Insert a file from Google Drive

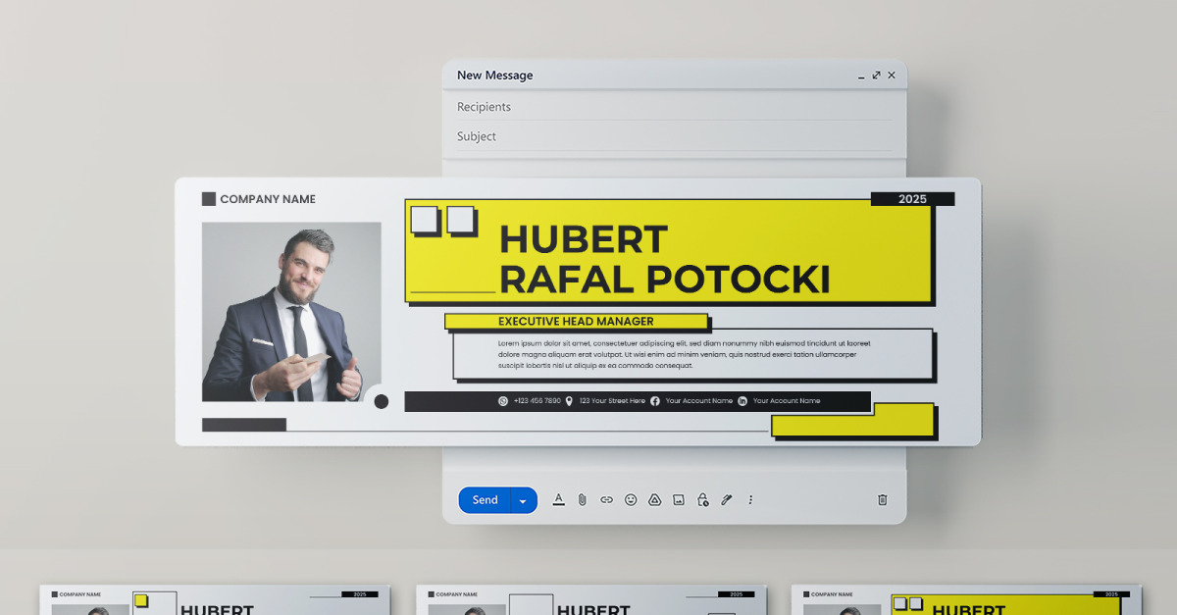(x=654, y=499)
